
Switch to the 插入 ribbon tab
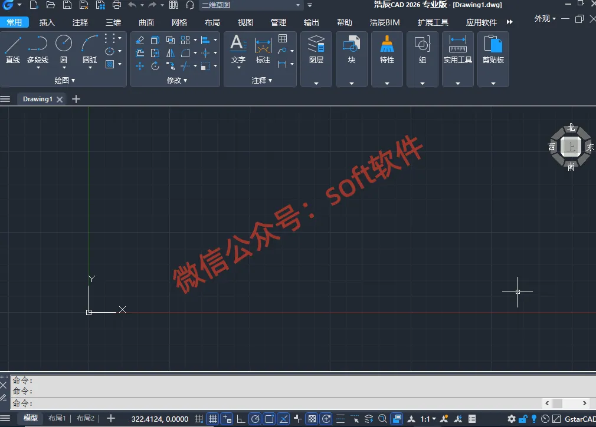[47, 22]
